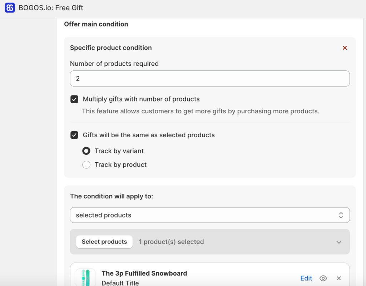The image size is (366, 286).
Task: Focus the Number of products required field
Action: [x=209, y=78]
